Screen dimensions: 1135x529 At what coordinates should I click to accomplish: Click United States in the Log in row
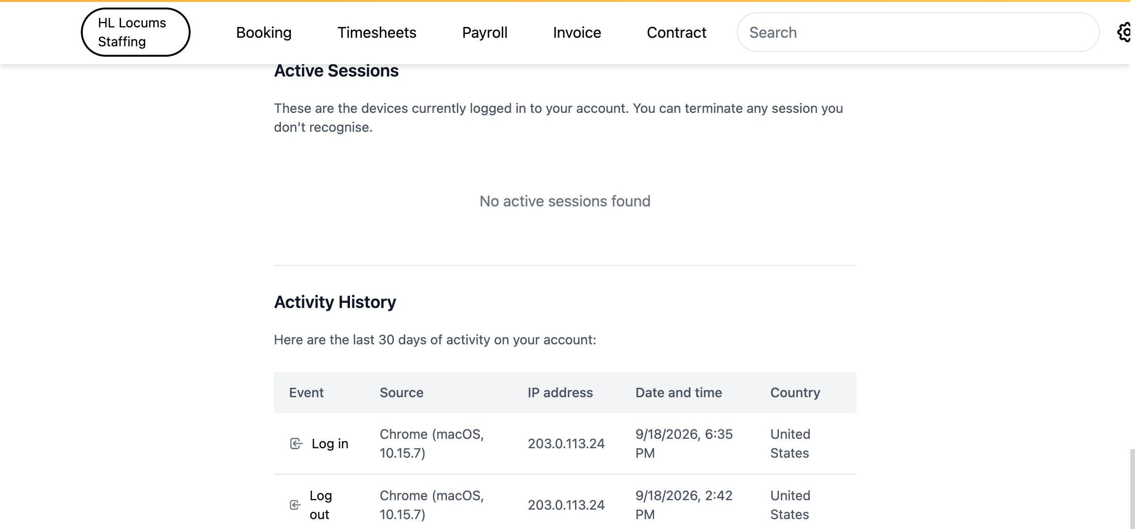coord(790,444)
